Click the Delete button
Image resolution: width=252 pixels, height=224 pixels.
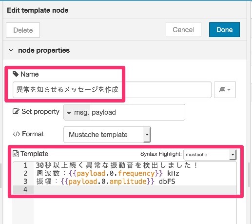(x=23, y=30)
